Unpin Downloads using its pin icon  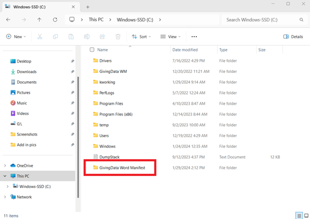tap(72, 72)
